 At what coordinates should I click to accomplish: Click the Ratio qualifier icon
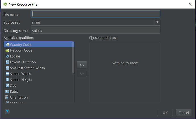(7, 91)
